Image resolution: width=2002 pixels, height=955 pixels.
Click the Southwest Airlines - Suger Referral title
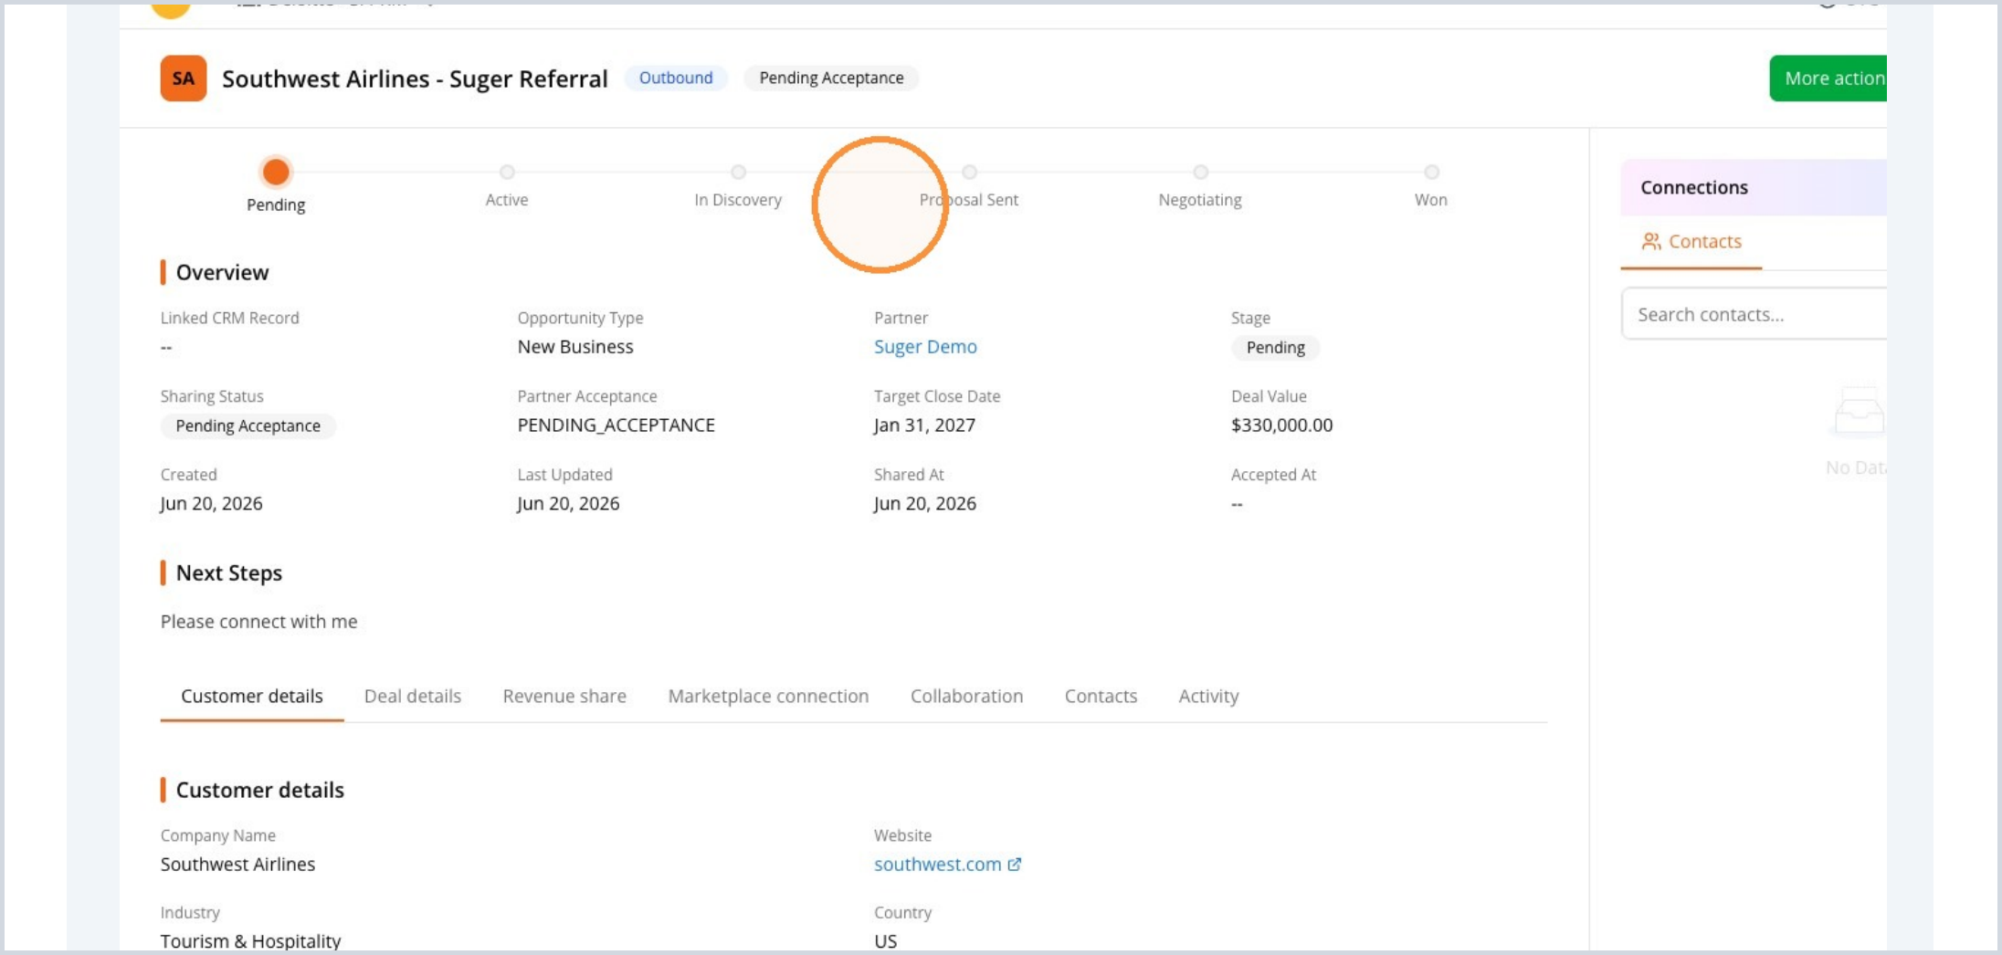[x=415, y=79]
